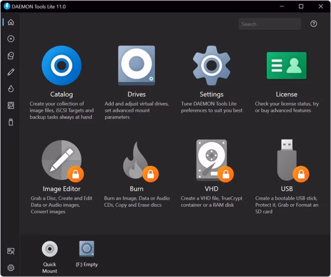This screenshot has width=331, height=277.
Task: Click "Tune DAEMON Tools Lite preferences" description
Action: (212, 107)
